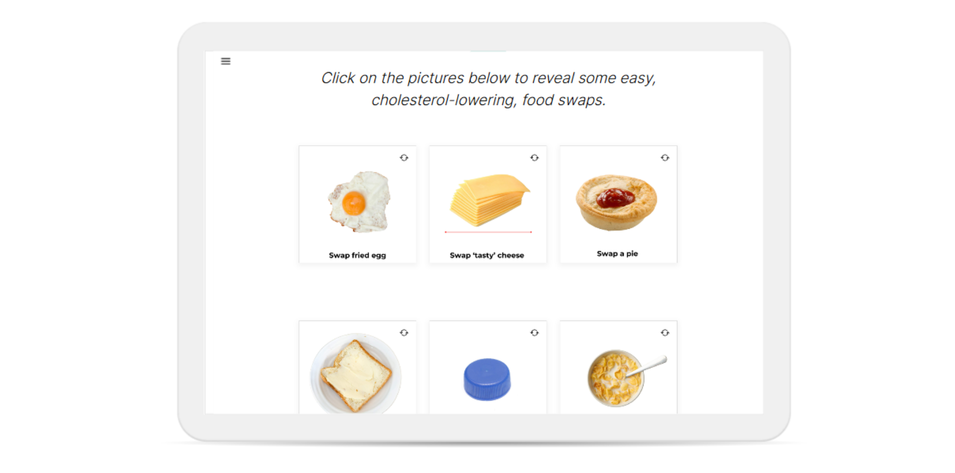
Task: Click the buttered toast picture
Action: [356, 374]
